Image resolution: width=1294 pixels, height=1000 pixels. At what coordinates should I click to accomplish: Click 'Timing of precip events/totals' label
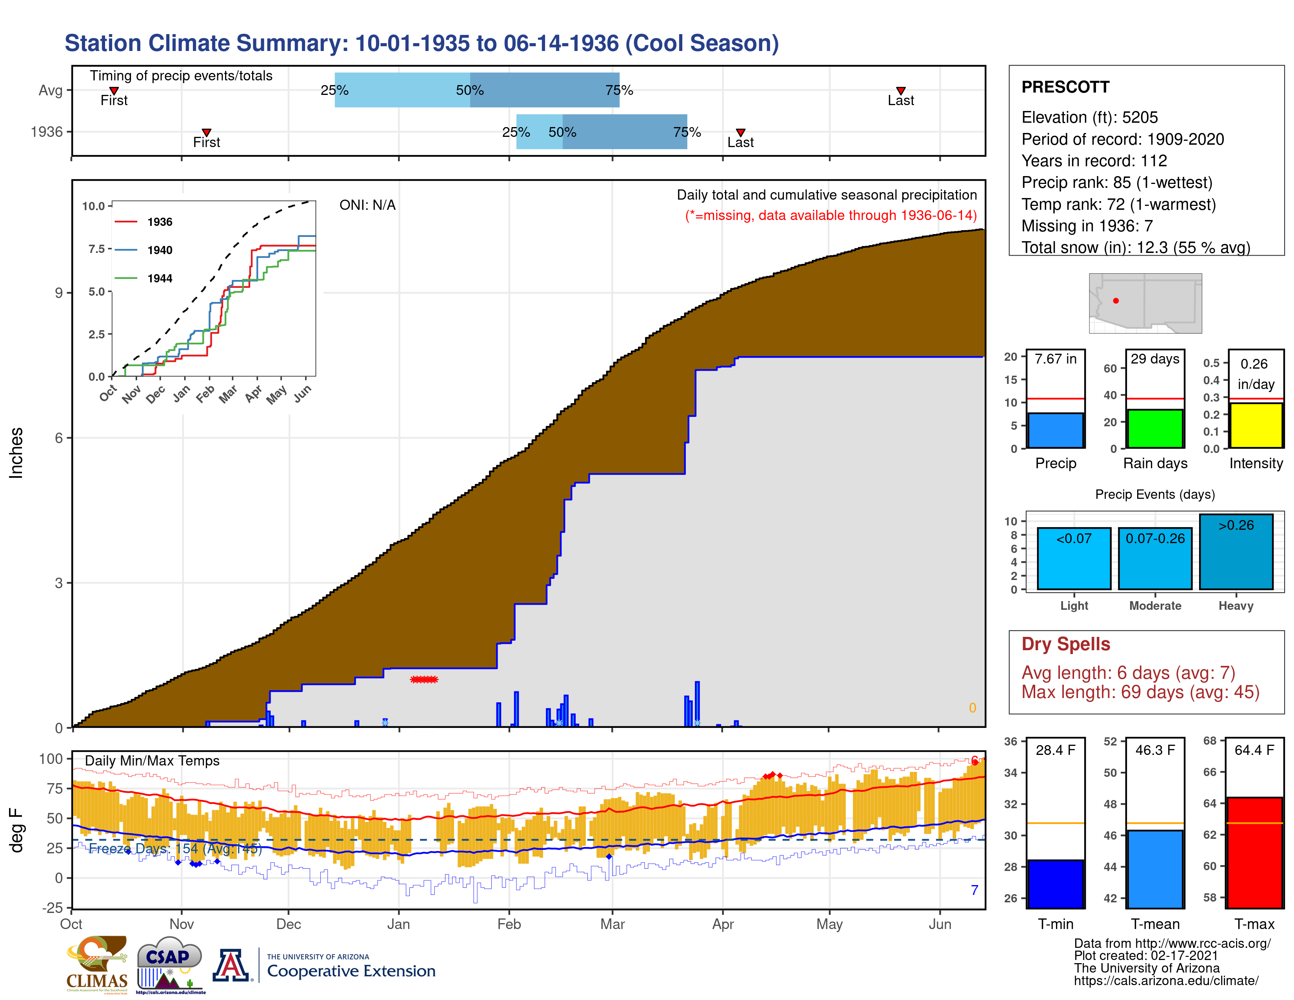click(181, 76)
